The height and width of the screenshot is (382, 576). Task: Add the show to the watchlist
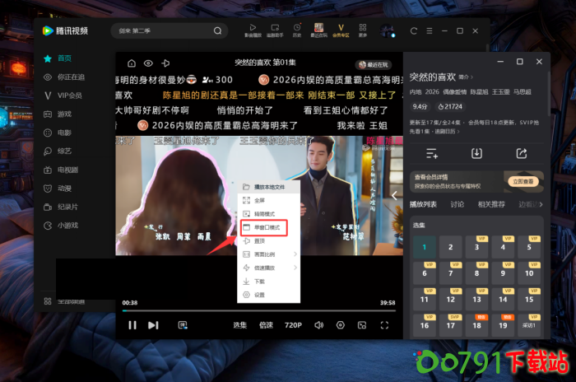(x=432, y=153)
